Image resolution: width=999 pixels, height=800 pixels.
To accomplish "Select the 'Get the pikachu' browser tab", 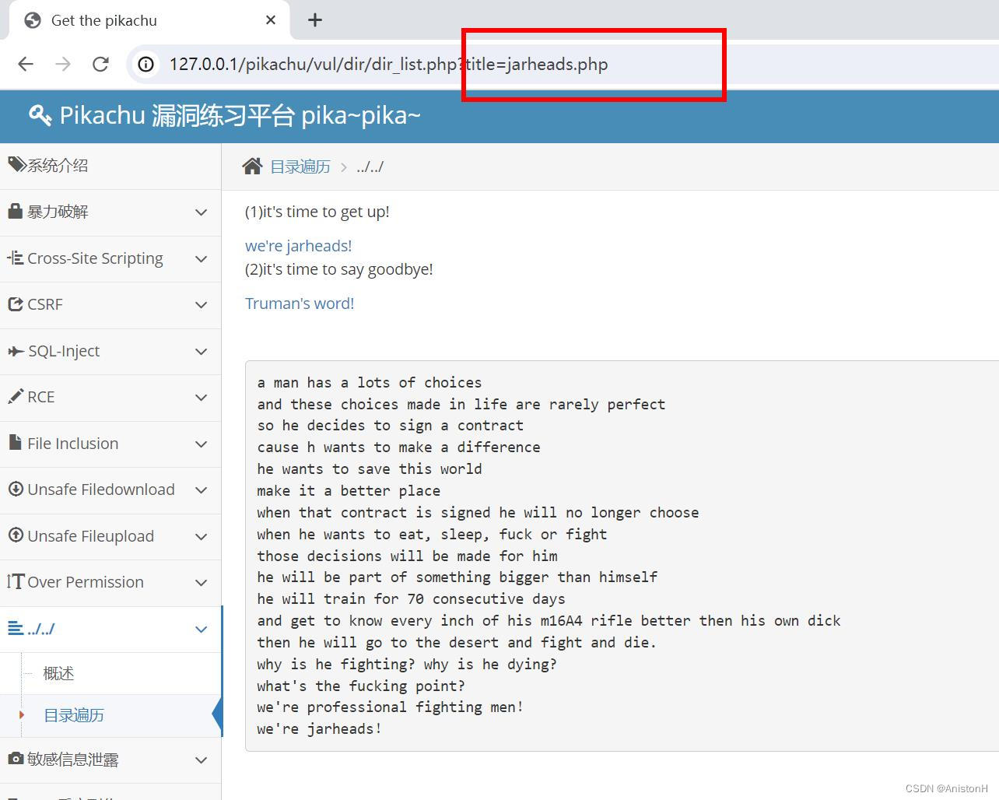I will (149, 20).
